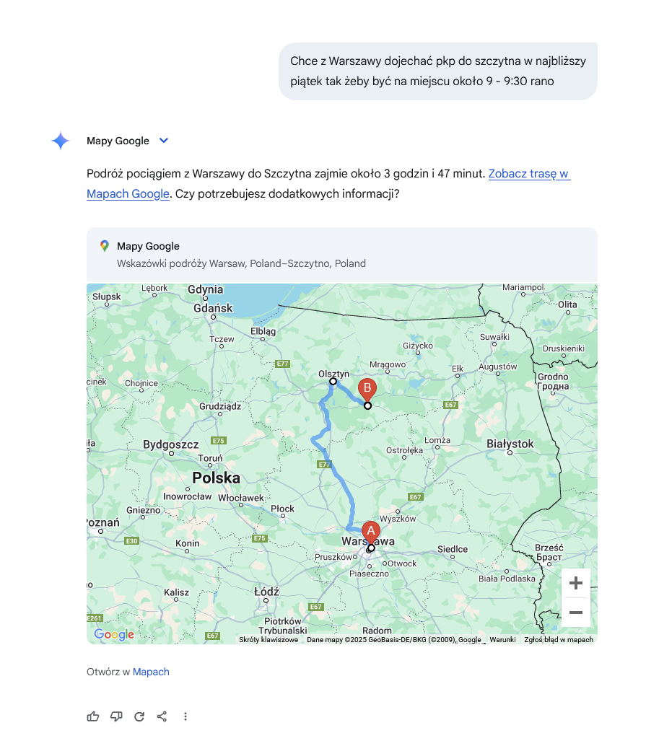Click the 'Mapach' link under the map
The width and height of the screenshot is (646, 746).
[x=151, y=672]
